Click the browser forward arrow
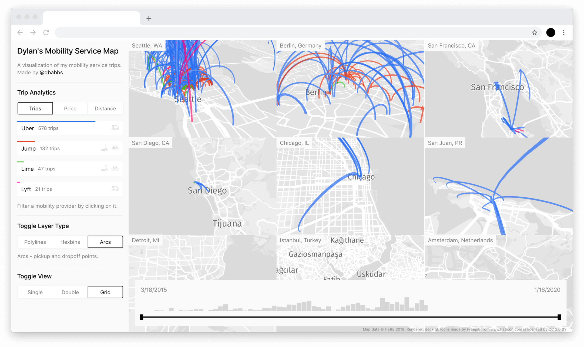Viewport: 584px width, 347px height. [x=33, y=32]
